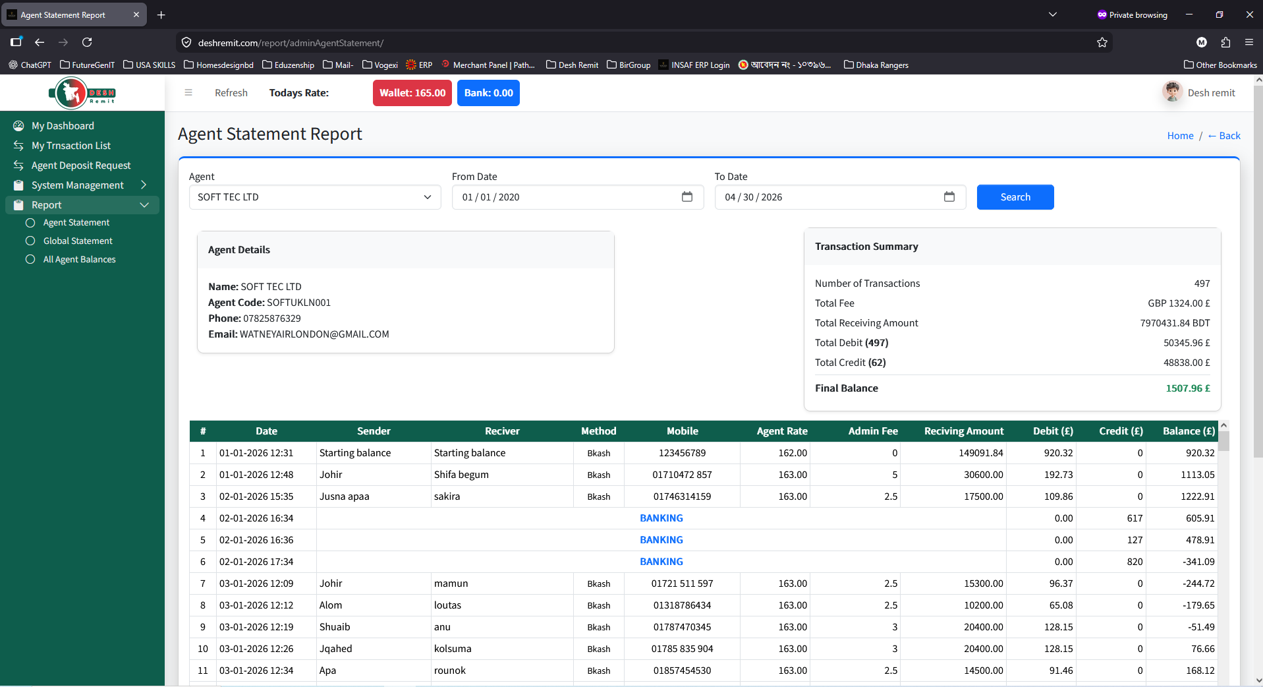Expand the System Management menu

coord(82,185)
